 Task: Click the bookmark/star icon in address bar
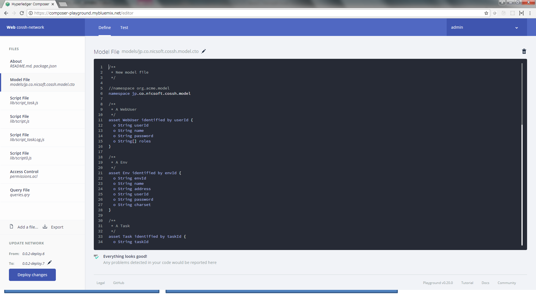coord(486,13)
